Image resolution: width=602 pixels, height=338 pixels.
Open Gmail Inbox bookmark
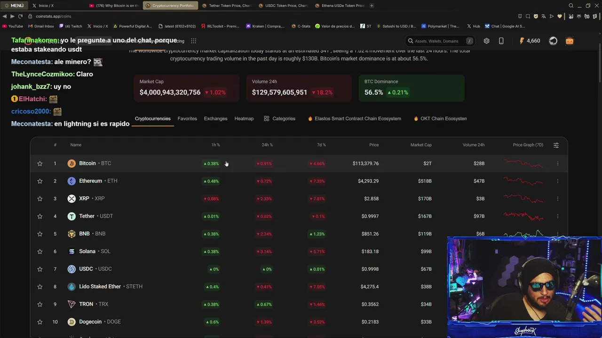click(41, 26)
